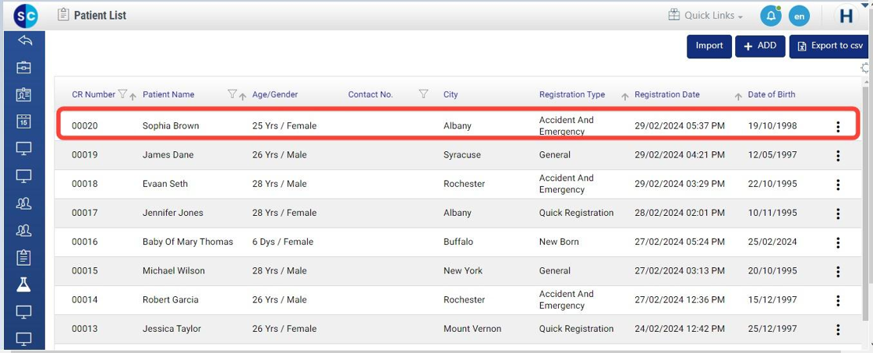Click the Patient List clipboard icon in header
The image size is (873, 353).
pos(63,15)
